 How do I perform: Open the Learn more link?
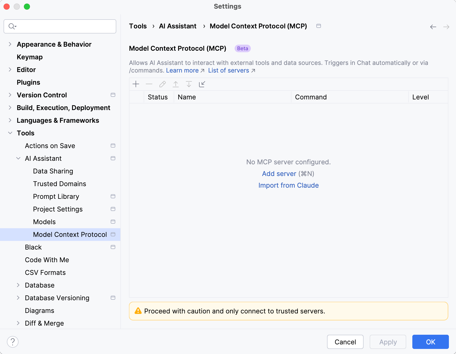pyautogui.click(x=182, y=70)
